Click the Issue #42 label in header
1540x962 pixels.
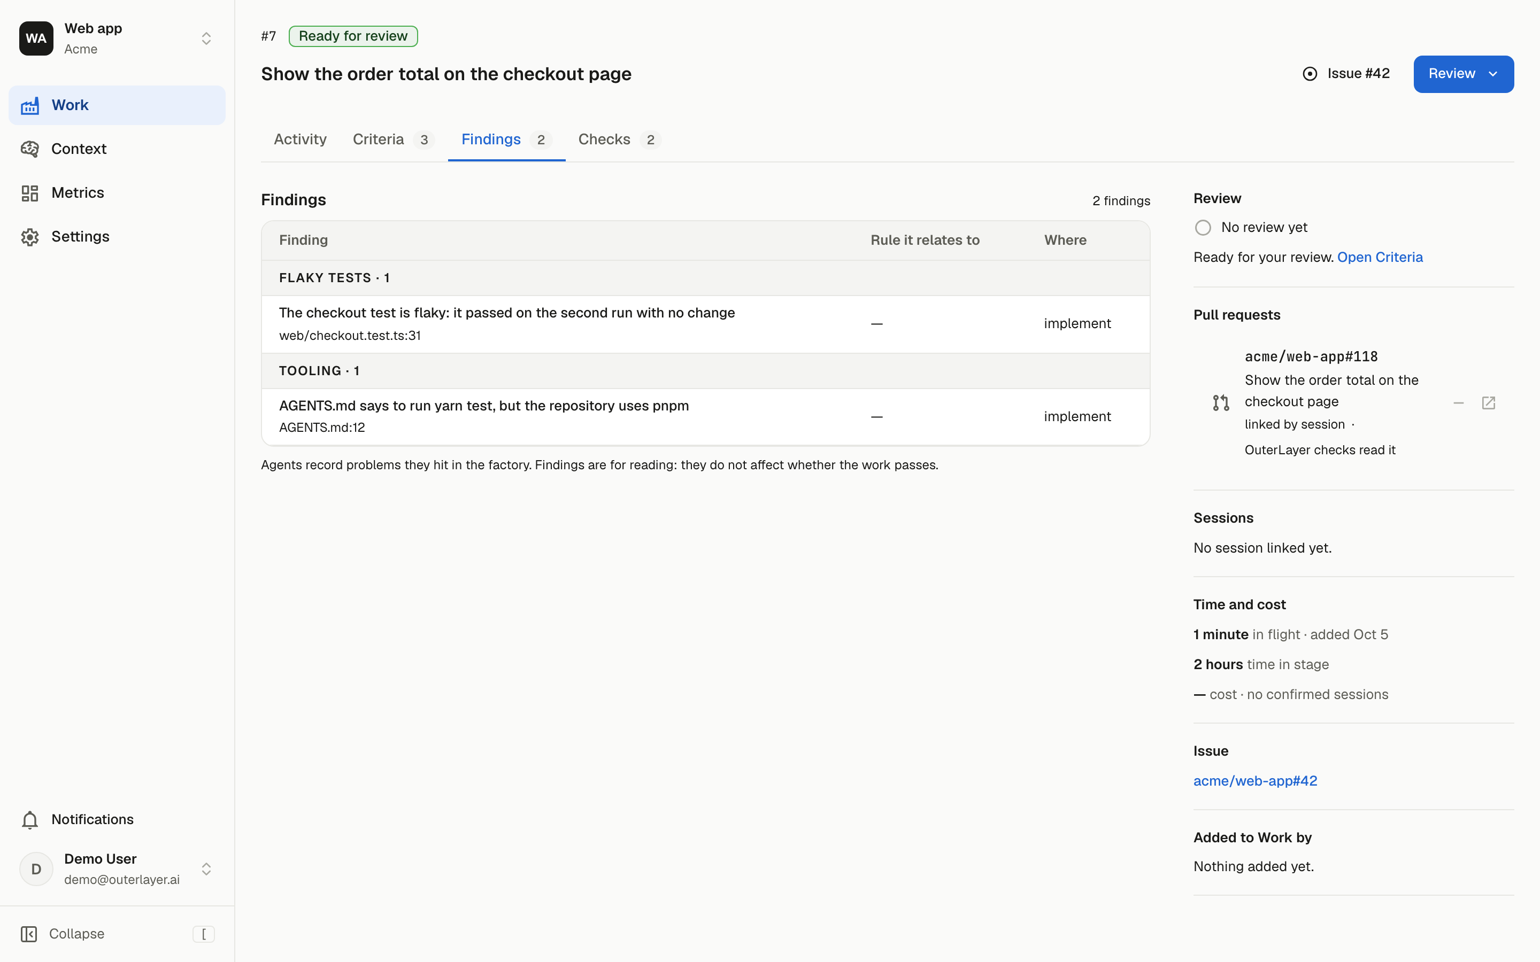tap(1358, 74)
